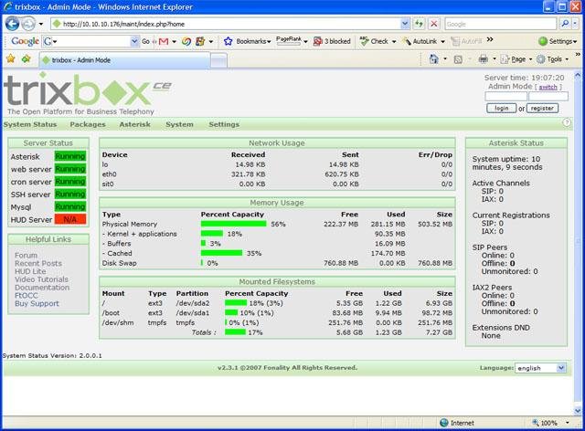Viewport: 585px width, 431px height.
Task: Click the password input field
Action: (548, 97)
